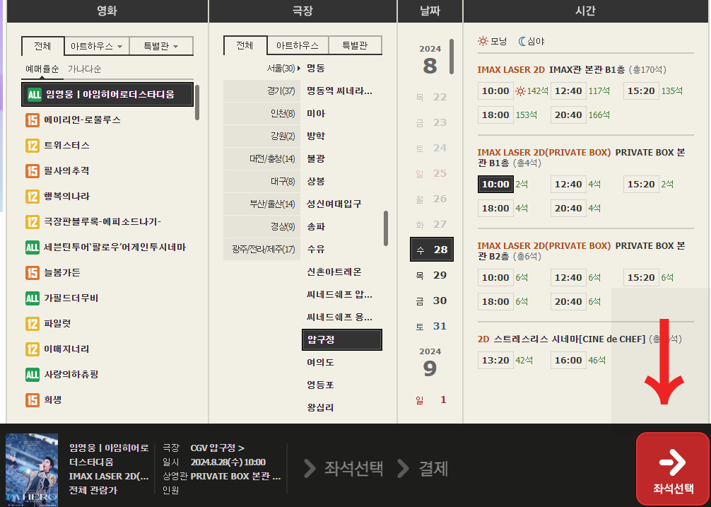711x507 pixels.
Task: Select IMAX관 10:00 showtime with 142석
Action: 495,91
